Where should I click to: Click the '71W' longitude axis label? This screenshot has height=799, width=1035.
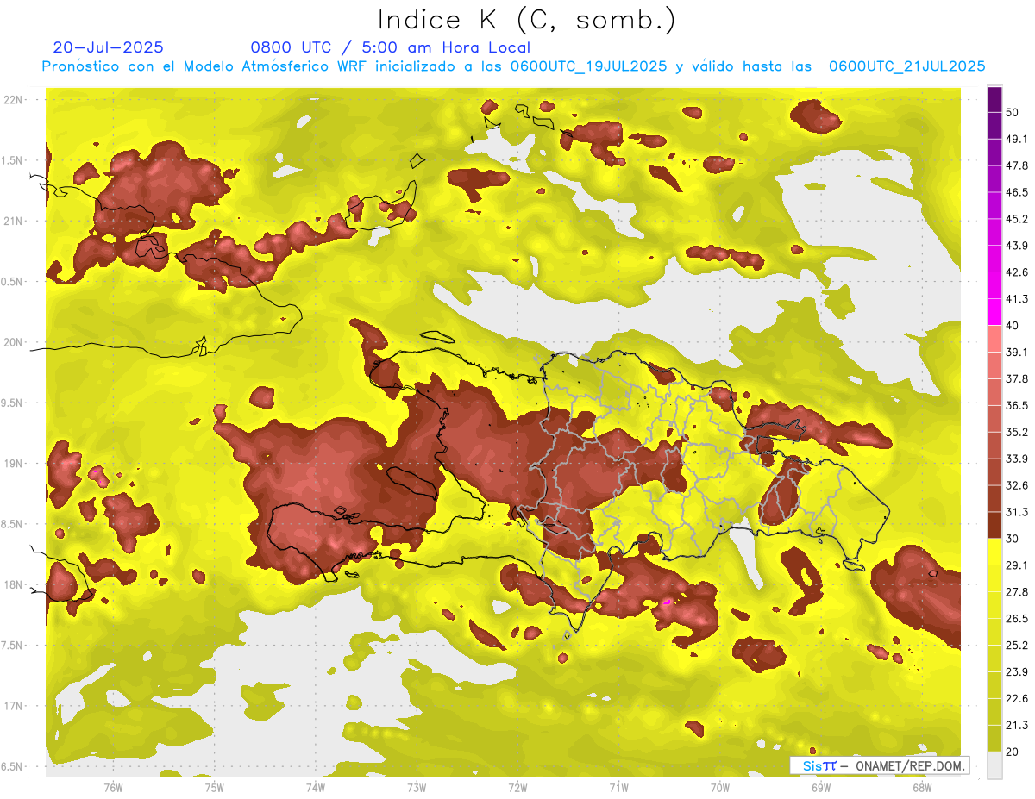click(x=618, y=788)
